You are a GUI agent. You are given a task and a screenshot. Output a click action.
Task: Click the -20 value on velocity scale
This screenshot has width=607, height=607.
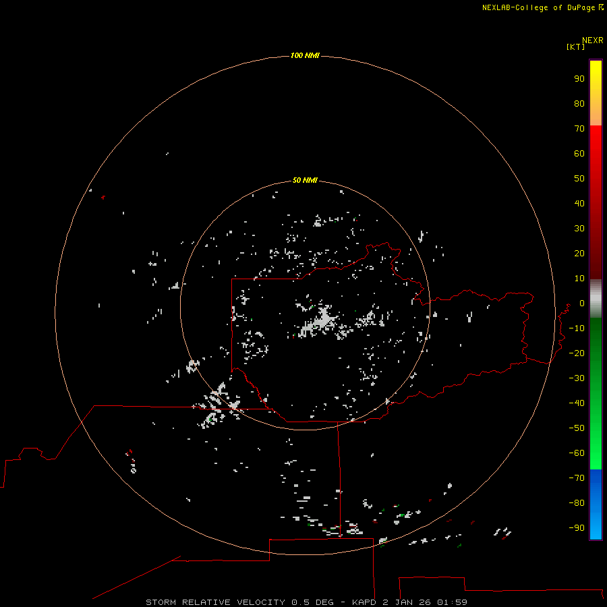(577, 353)
